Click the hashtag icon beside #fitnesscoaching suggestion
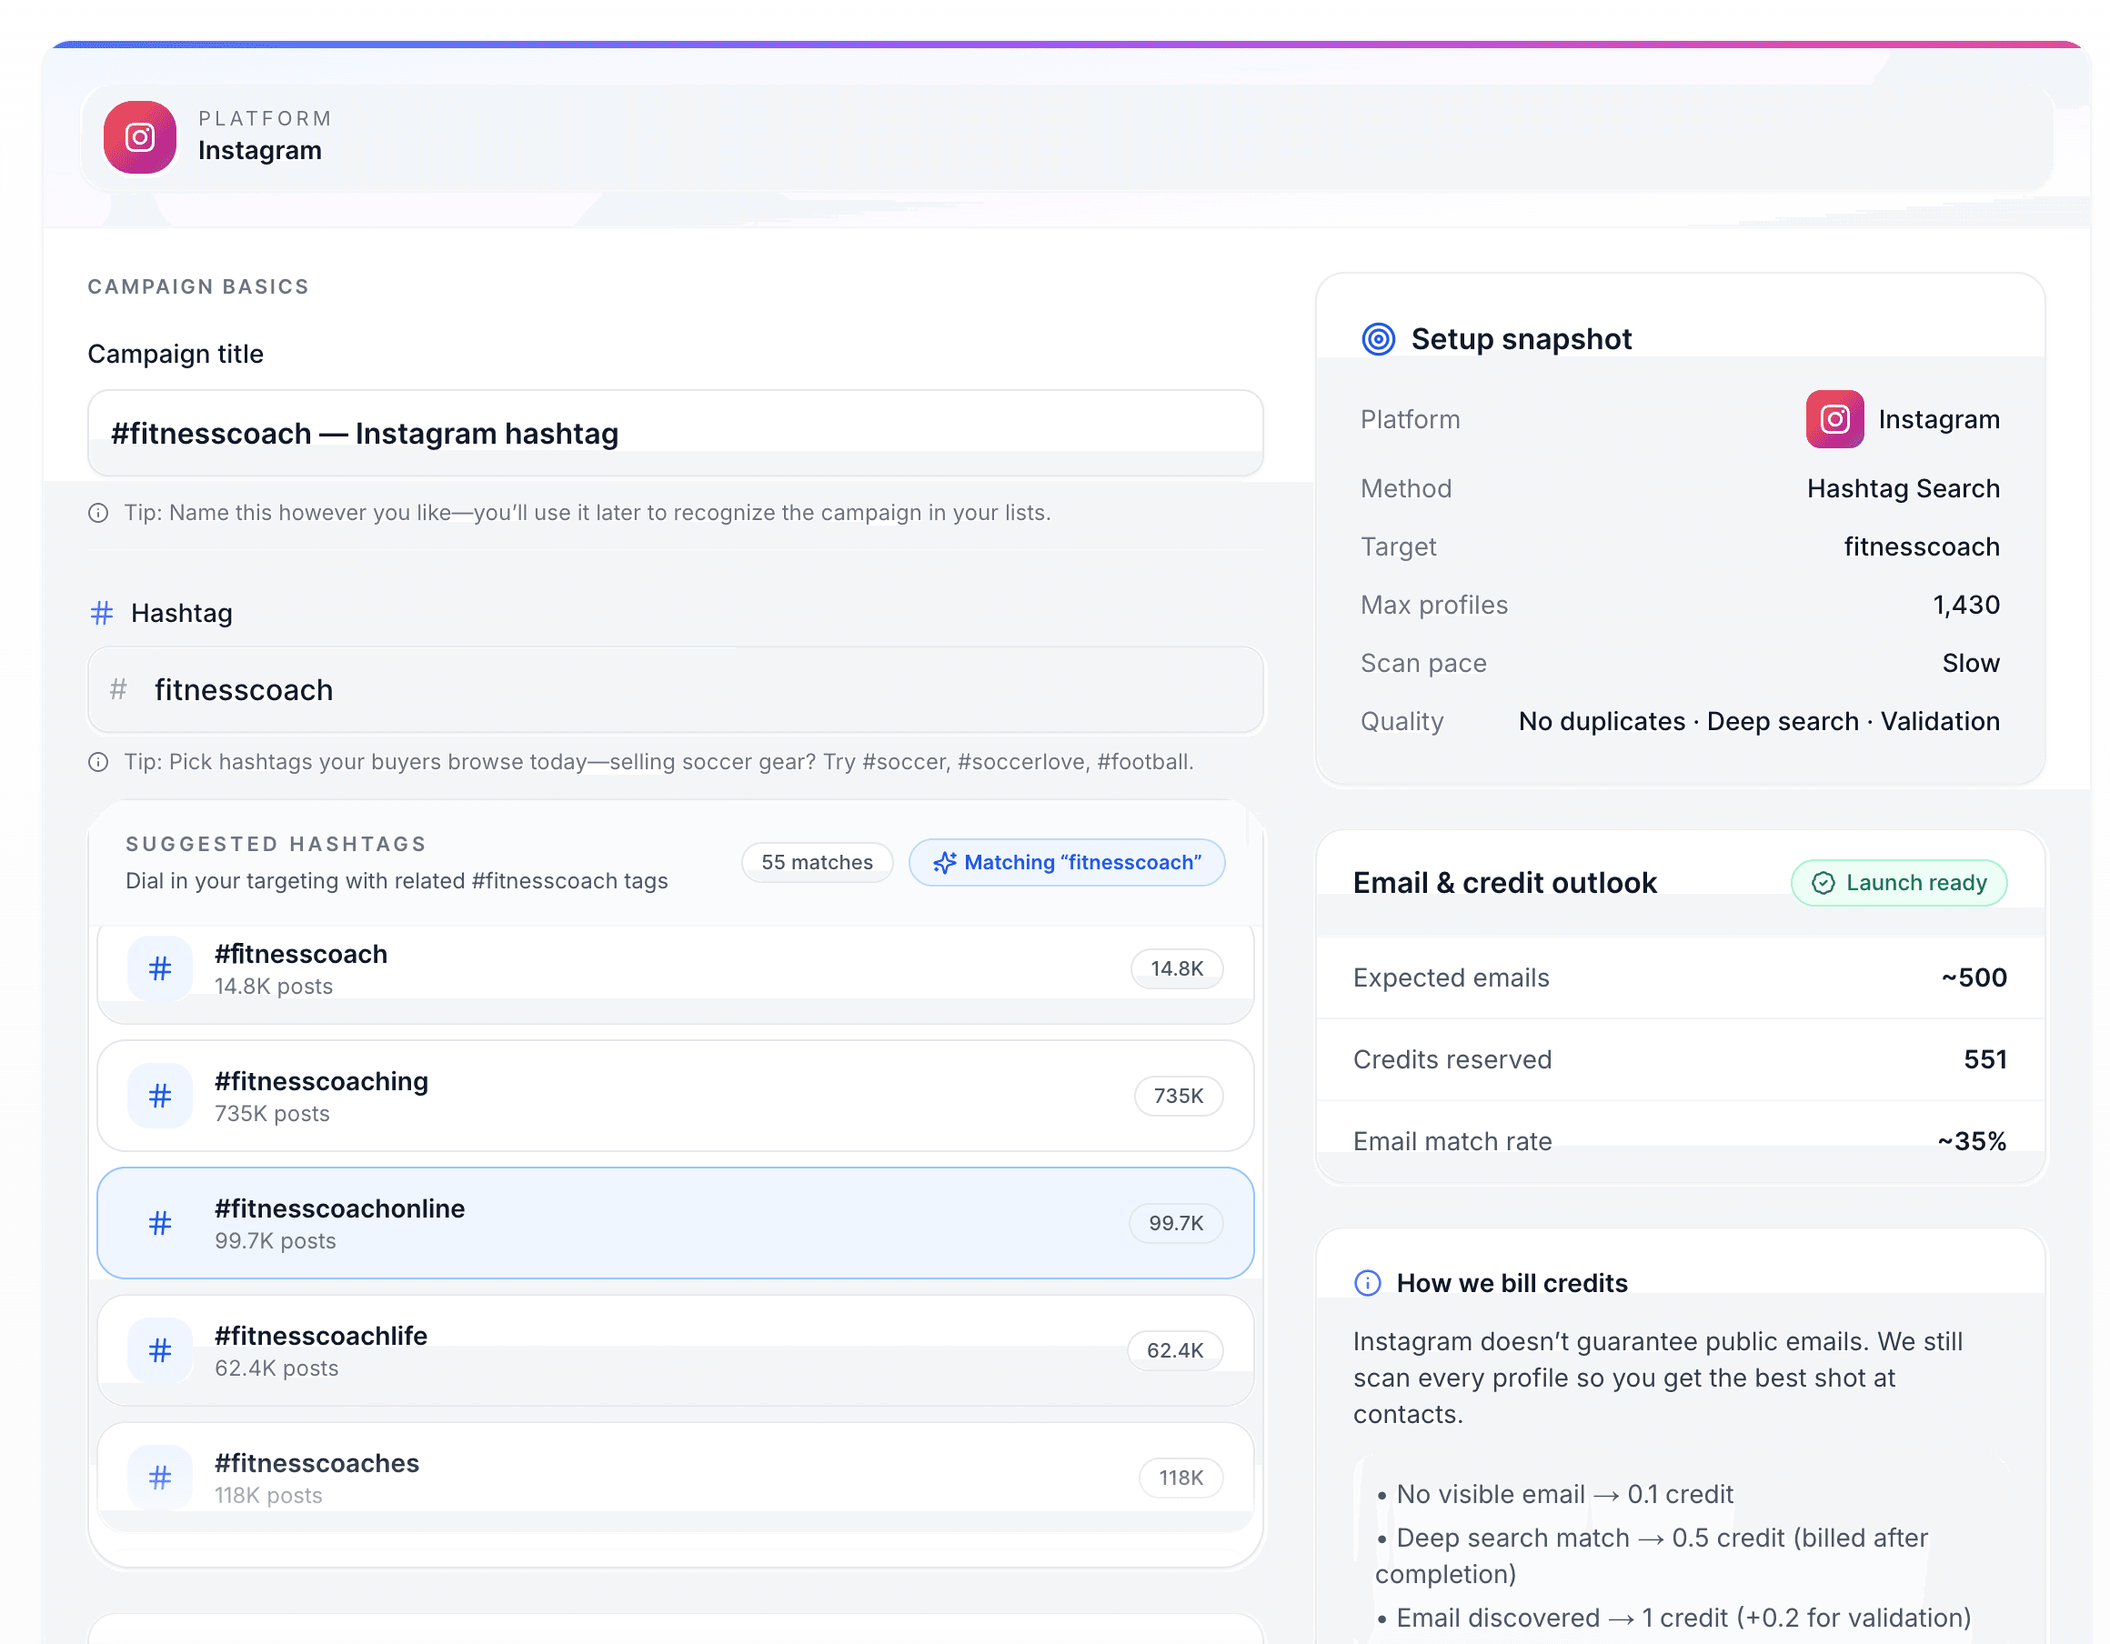The width and height of the screenshot is (2110, 1644). click(x=158, y=1096)
